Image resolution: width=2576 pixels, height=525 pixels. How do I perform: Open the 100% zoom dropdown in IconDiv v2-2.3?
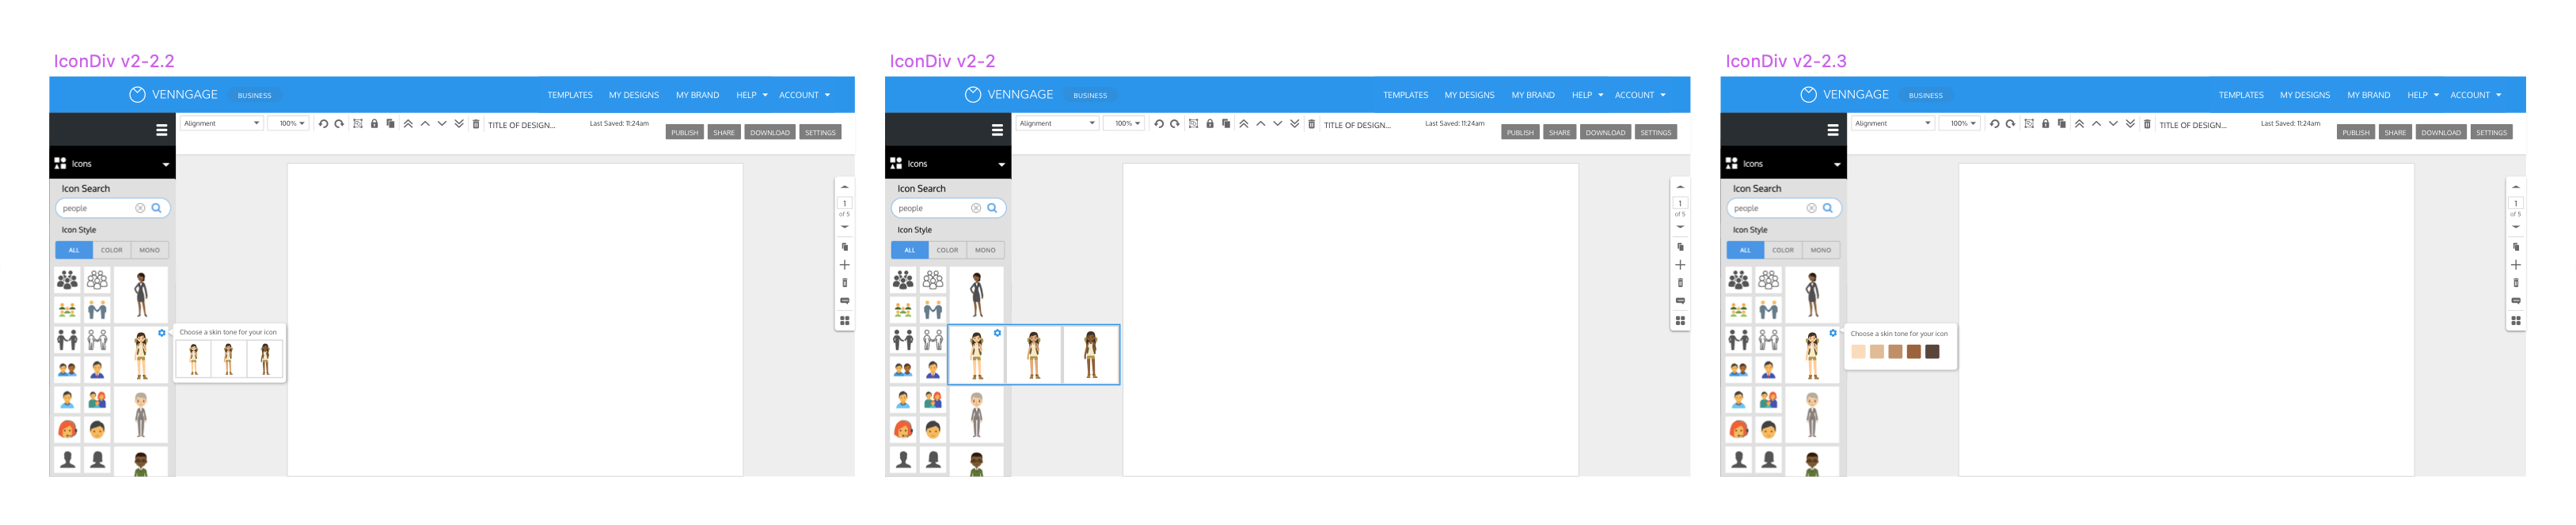1960,123
